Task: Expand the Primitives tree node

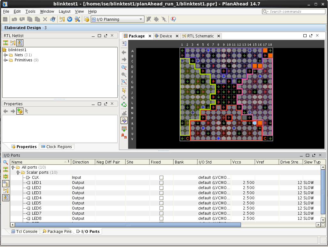Action: pyautogui.click(x=5, y=60)
